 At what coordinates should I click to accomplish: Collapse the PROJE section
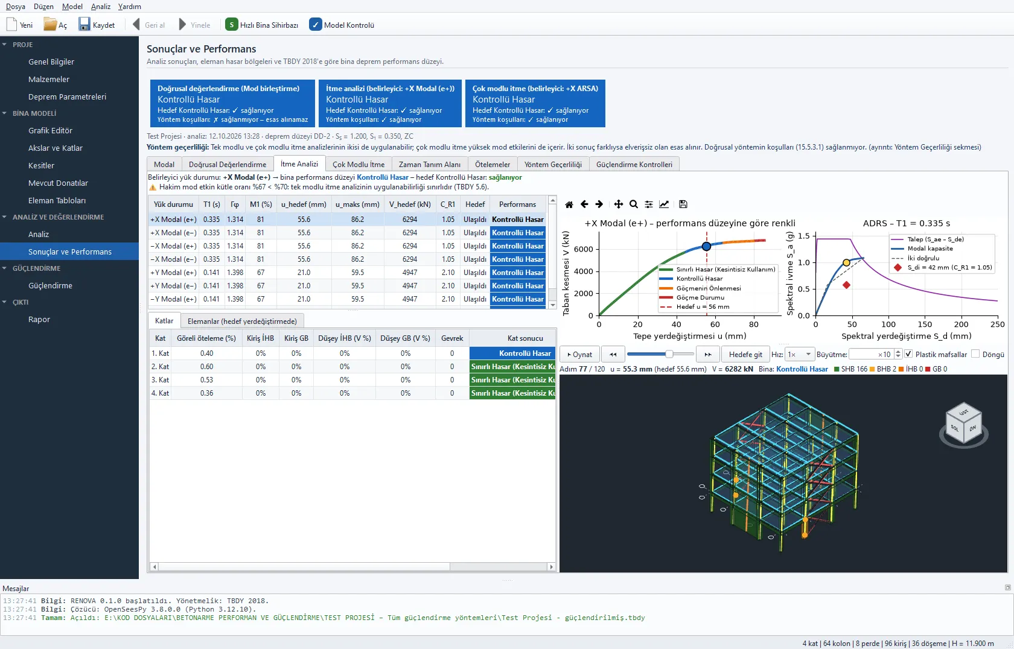coord(5,45)
